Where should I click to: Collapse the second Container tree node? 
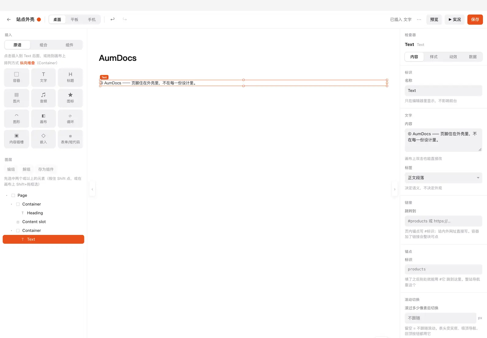point(12,231)
